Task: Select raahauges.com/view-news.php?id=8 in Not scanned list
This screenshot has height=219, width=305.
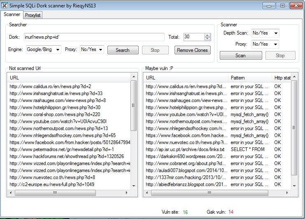Action: pos(58,100)
